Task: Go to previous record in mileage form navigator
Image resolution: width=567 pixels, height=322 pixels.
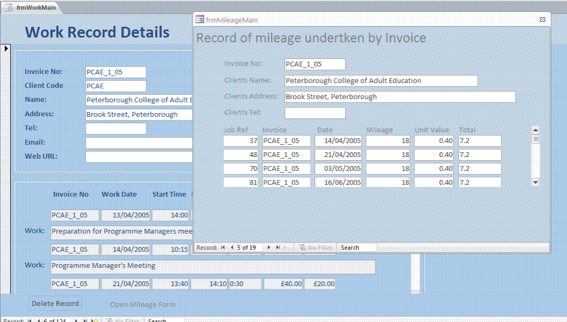Action: [x=232, y=248]
